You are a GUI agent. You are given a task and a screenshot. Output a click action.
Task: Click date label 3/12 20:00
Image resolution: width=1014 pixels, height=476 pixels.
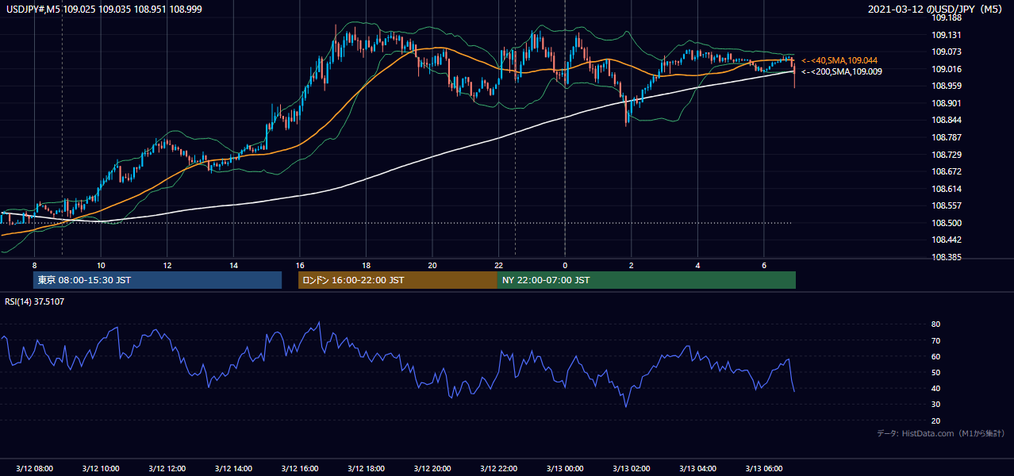pos(432,469)
